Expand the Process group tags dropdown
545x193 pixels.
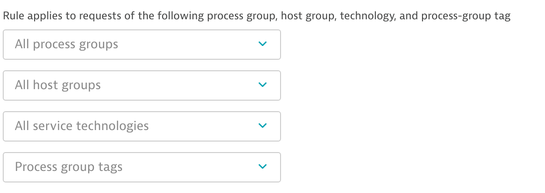(x=141, y=167)
